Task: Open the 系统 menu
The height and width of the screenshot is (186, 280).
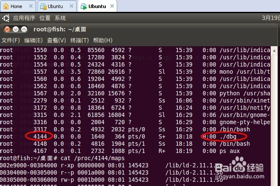Action: (60, 18)
